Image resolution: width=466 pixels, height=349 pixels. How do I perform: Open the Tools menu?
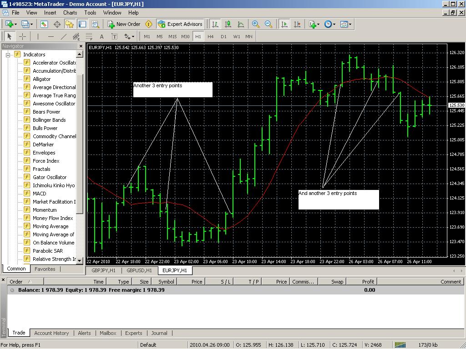click(90, 12)
